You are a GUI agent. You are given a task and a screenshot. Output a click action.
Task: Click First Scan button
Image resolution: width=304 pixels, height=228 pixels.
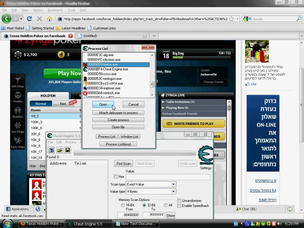(x=123, y=163)
